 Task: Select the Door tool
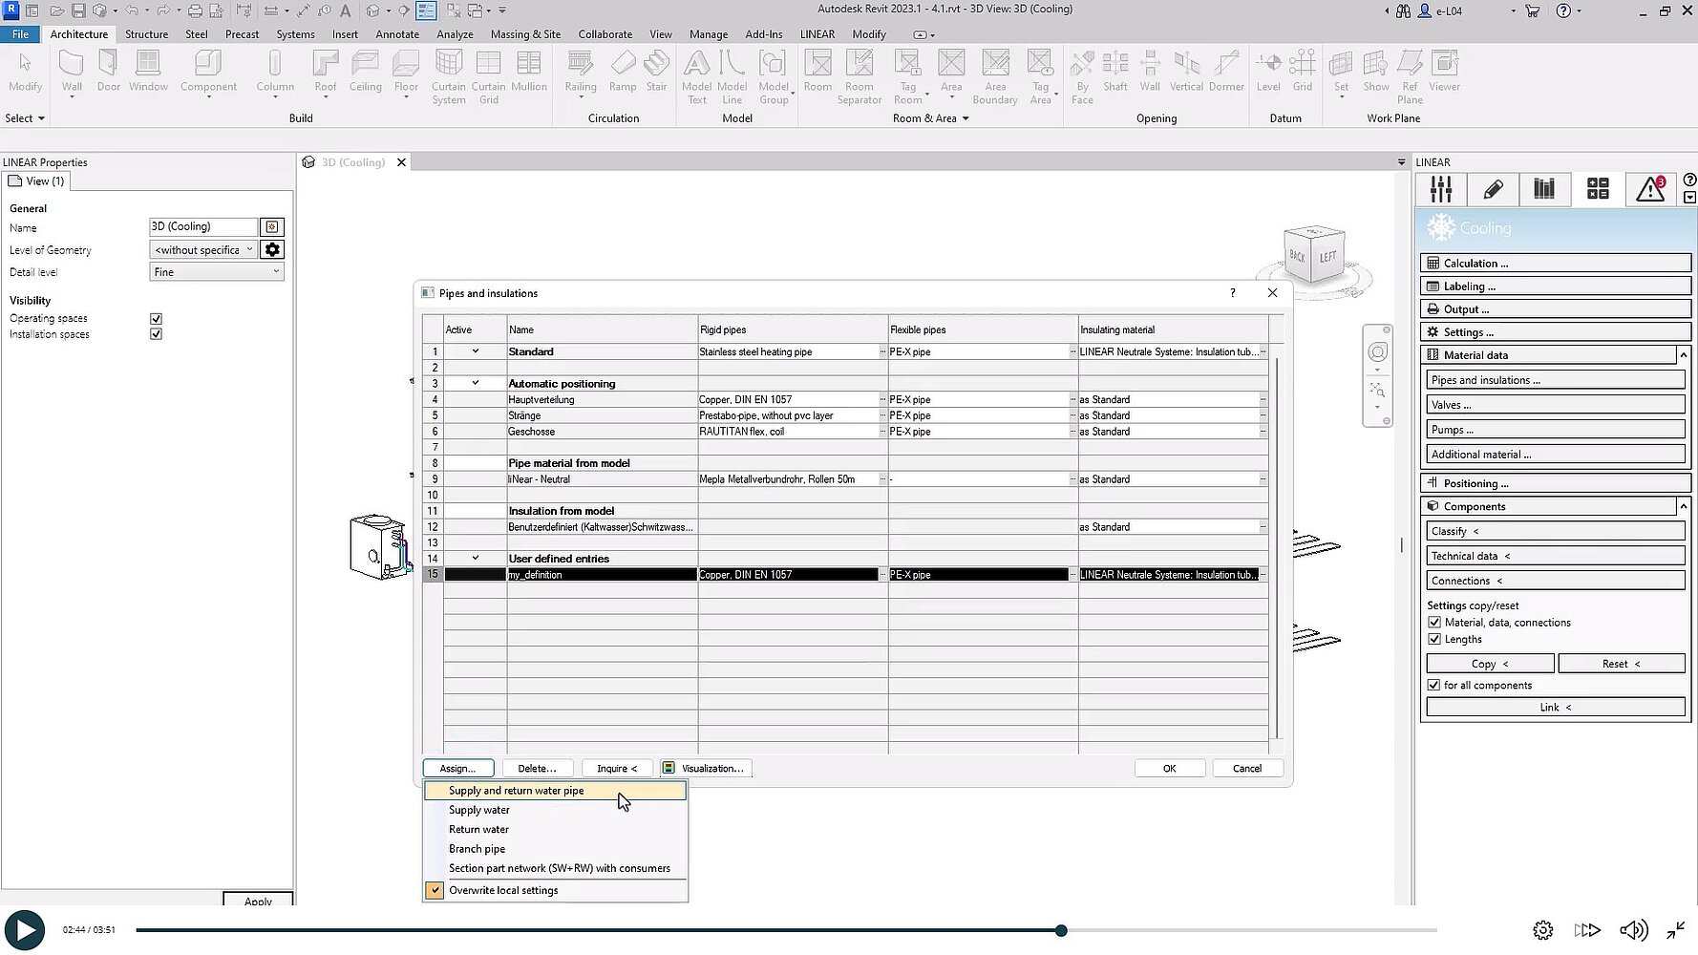pyautogui.click(x=108, y=72)
